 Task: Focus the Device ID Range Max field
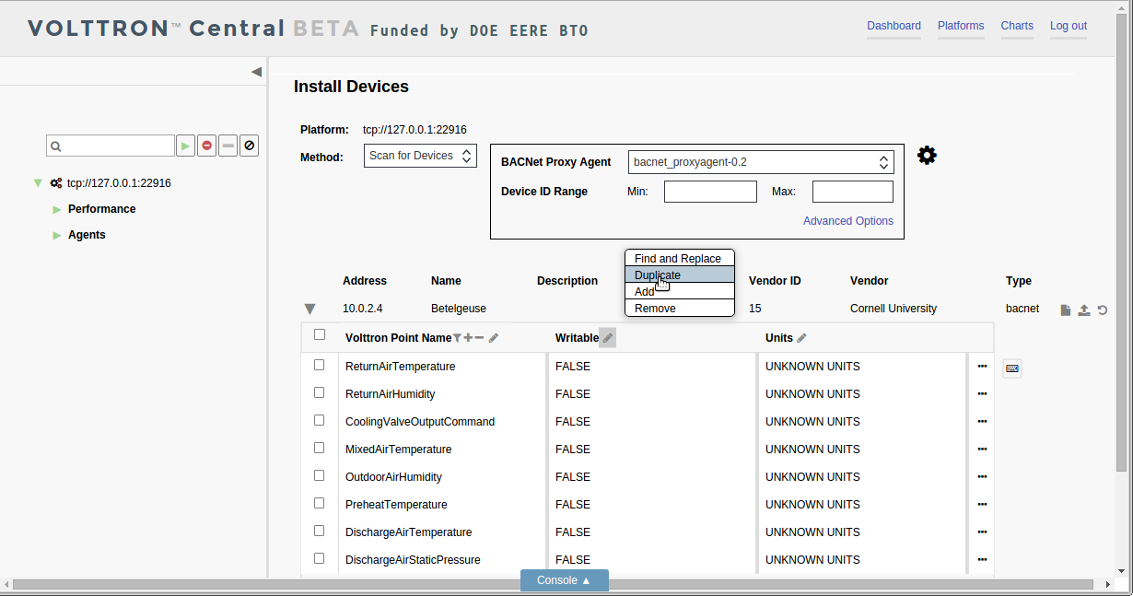(x=853, y=192)
